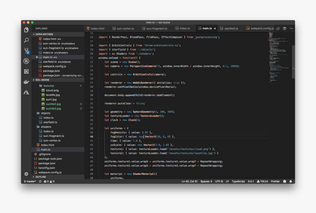Screen dimensions: 316x213
Task: Open sun1.jpg in file tree
Action: coord(58,100)
